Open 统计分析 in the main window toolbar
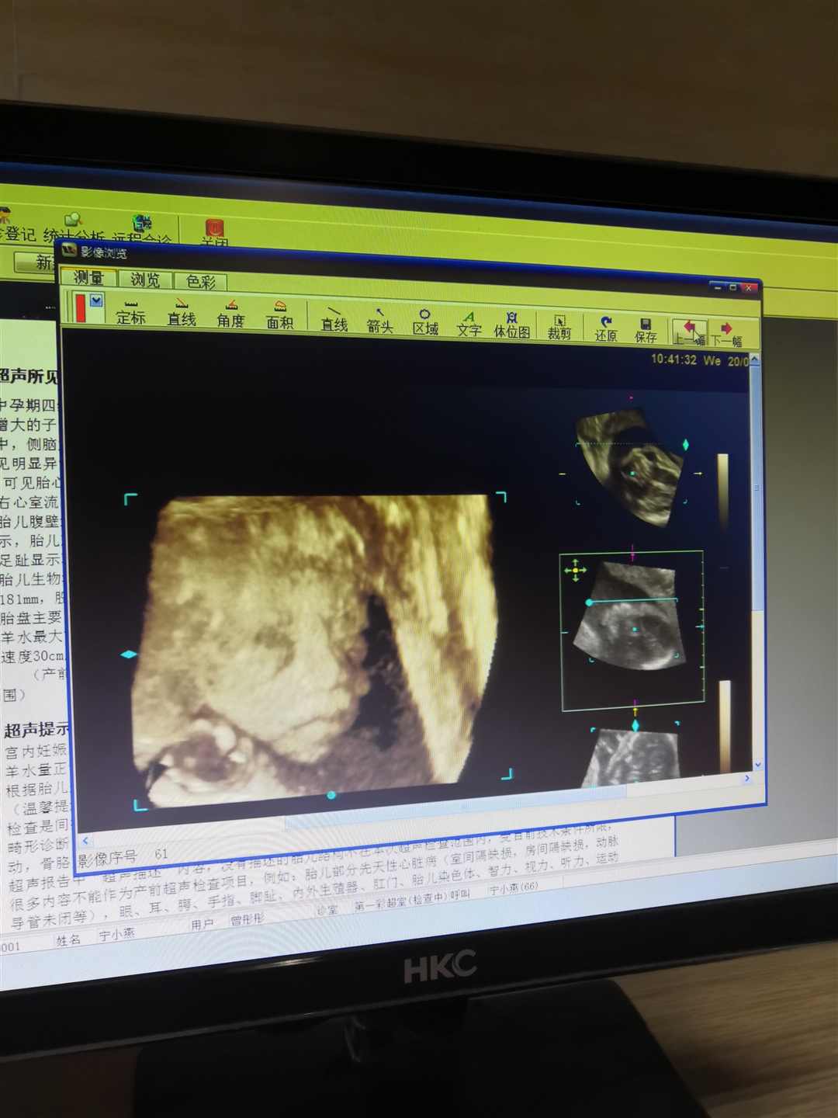This screenshot has width=838, height=1118. pyautogui.click(x=74, y=228)
